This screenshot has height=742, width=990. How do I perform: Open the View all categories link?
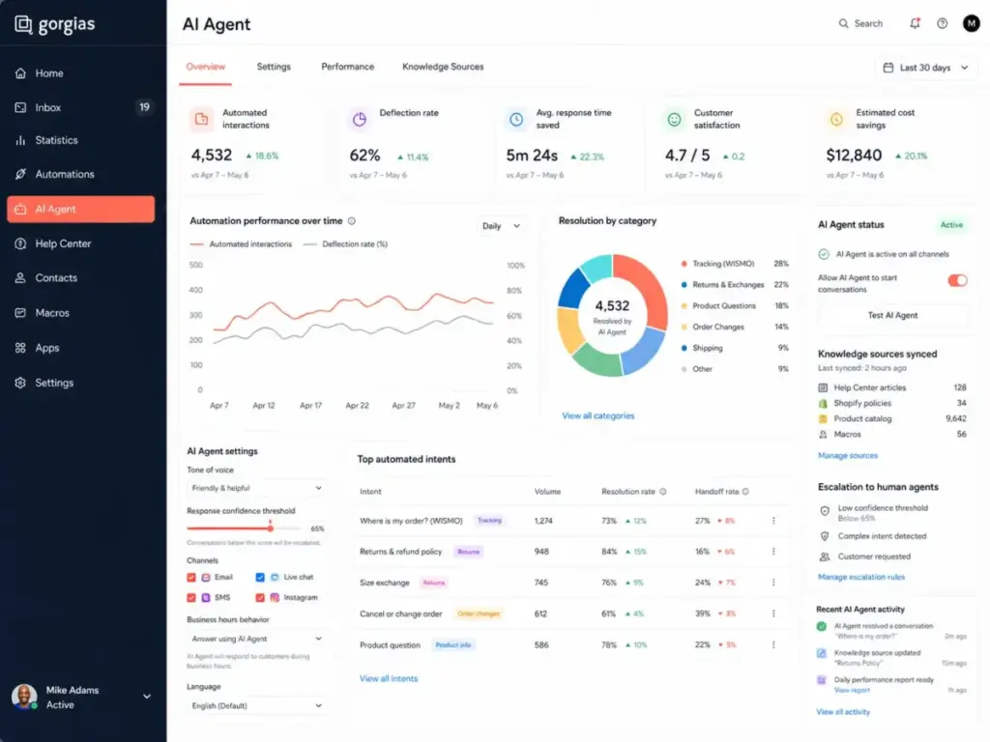597,415
